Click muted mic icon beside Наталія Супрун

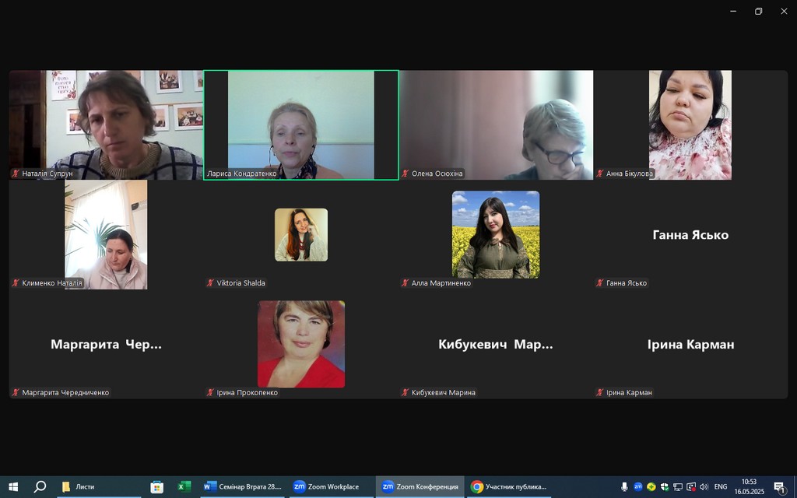tap(16, 174)
